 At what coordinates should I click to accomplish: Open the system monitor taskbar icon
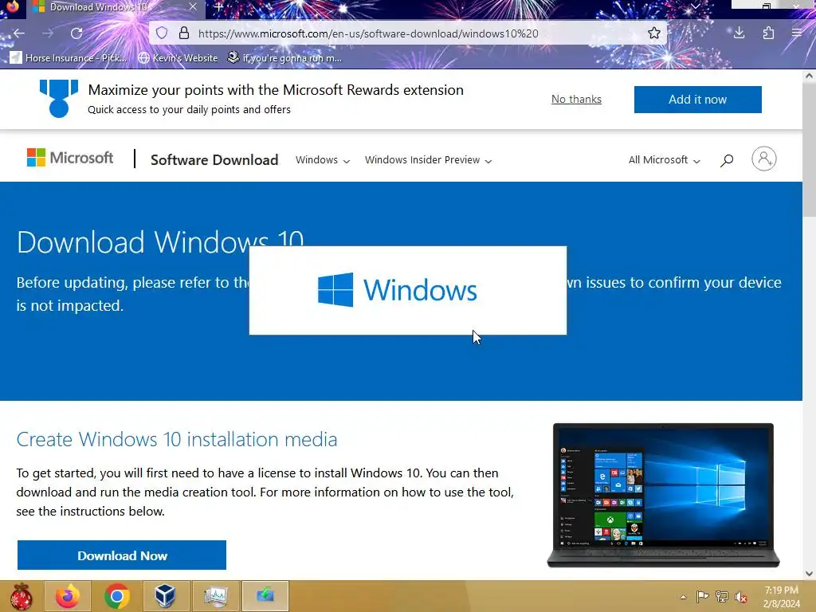pos(215,596)
